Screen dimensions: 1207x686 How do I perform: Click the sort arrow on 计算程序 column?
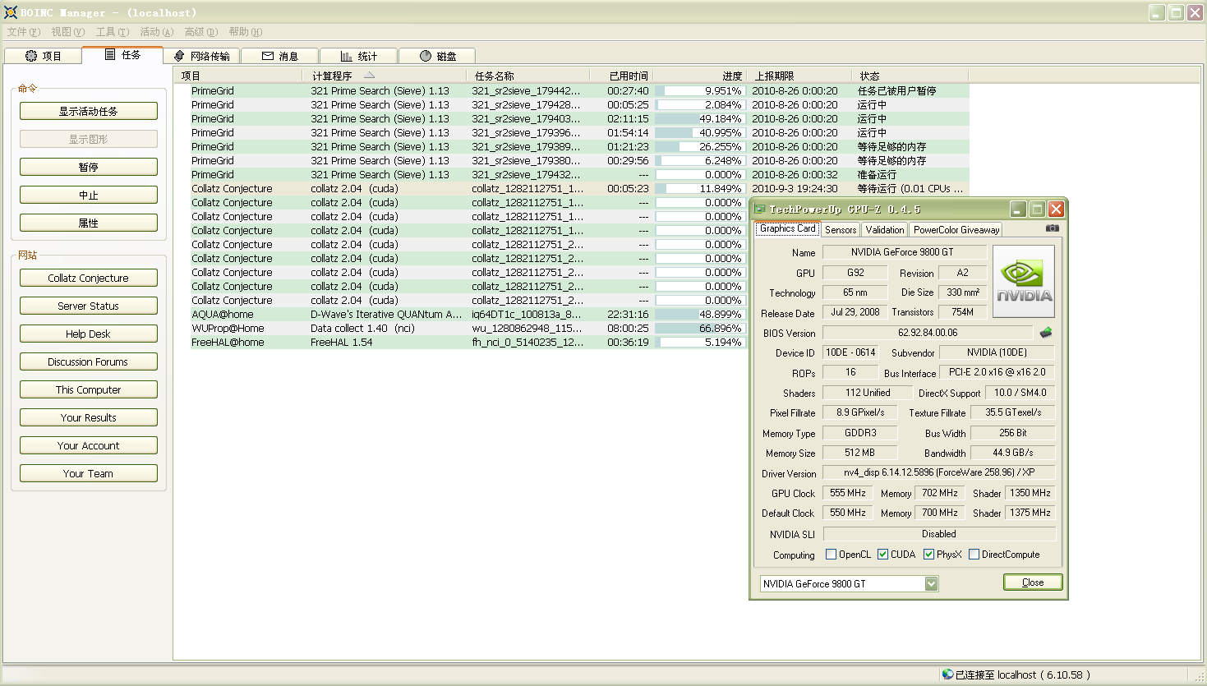(369, 75)
